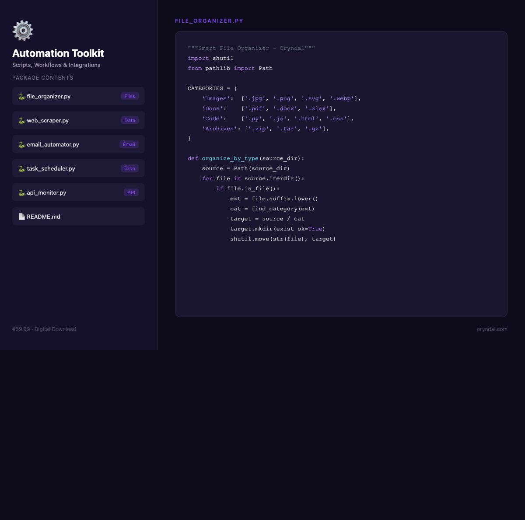The image size is (525, 520).
Task: Click the organize_by_type function name
Action: (x=230, y=158)
